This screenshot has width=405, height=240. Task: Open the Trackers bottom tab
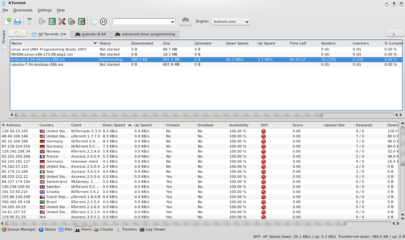click(127, 230)
